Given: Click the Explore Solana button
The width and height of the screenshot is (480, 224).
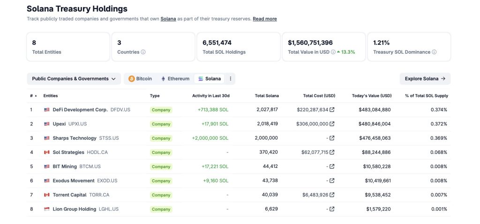Looking at the screenshot, I should click(425, 79).
